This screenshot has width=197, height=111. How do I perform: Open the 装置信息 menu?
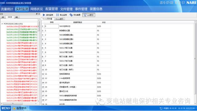tap(96, 9)
